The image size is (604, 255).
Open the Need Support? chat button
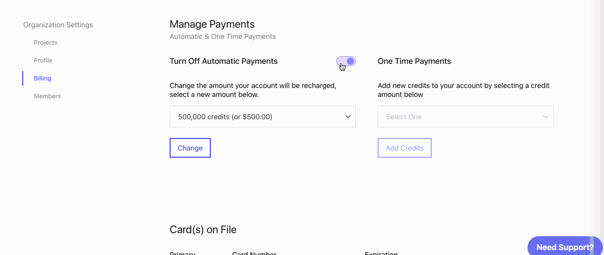[x=565, y=247]
